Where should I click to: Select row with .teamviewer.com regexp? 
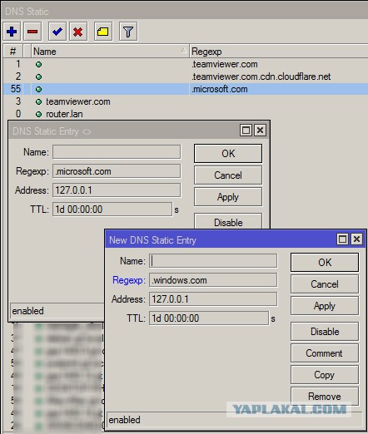click(186, 64)
